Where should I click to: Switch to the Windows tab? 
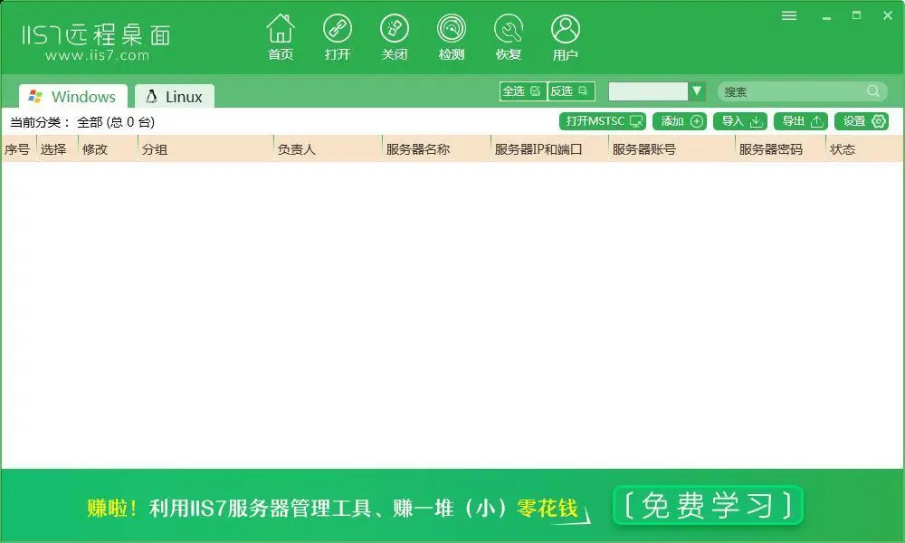pos(72,96)
